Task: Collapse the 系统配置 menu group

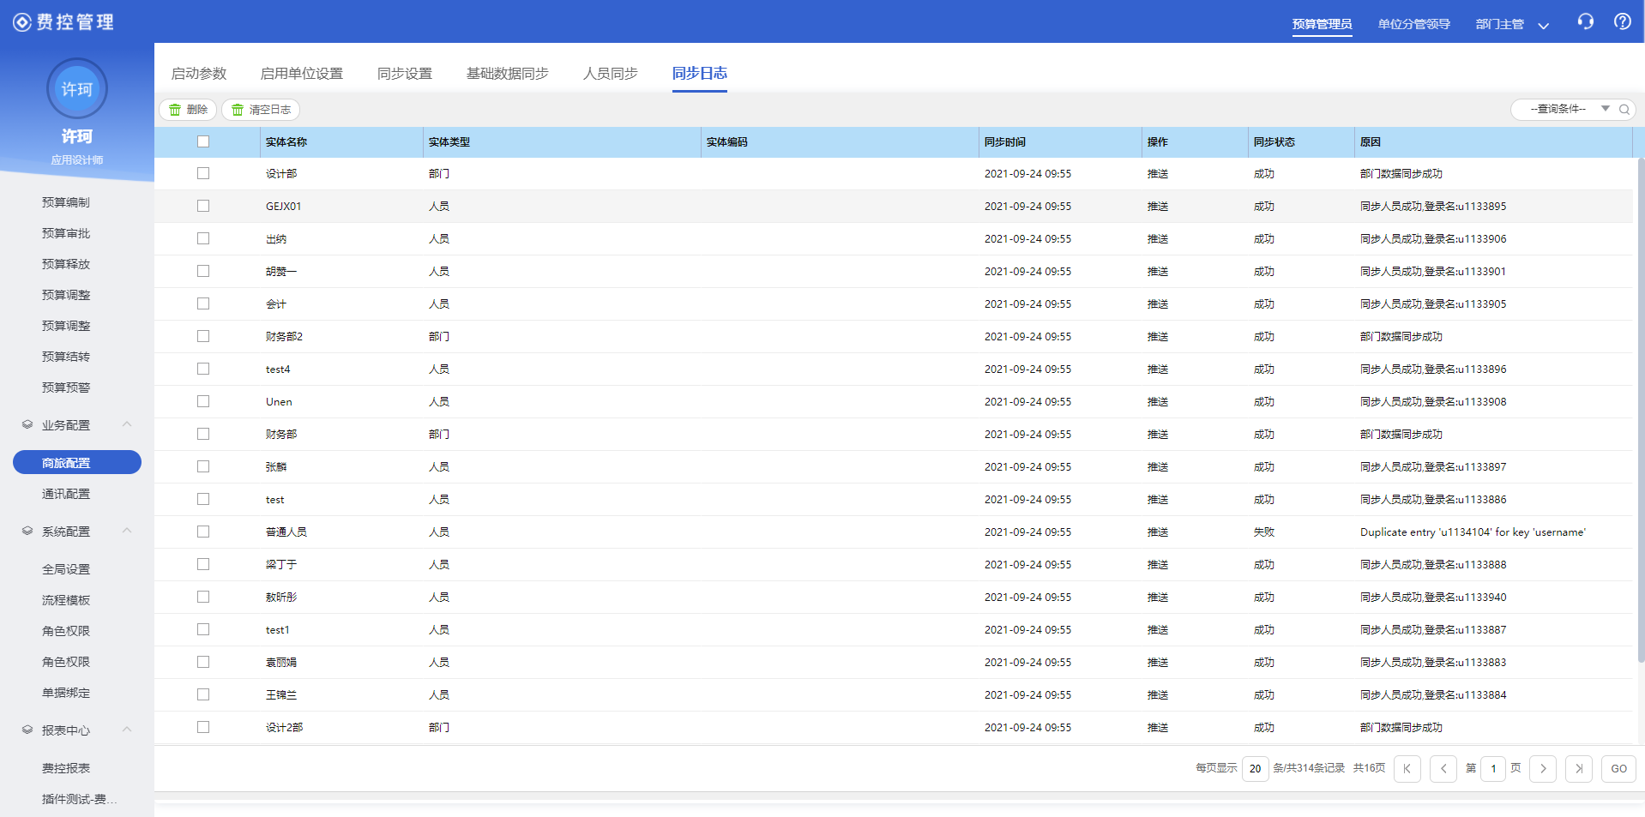Action: click(127, 531)
